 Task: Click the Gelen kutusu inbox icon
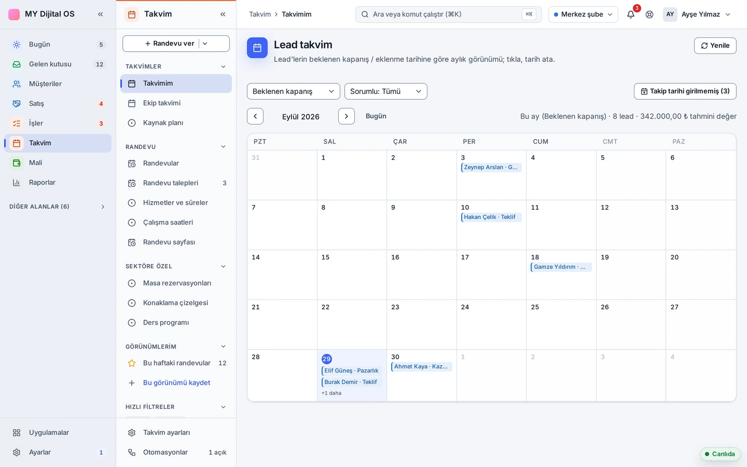(x=17, y=64)
